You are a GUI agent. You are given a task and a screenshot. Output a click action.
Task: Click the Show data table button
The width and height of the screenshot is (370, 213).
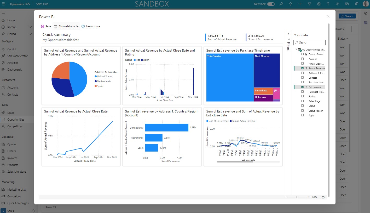point(66,26)
